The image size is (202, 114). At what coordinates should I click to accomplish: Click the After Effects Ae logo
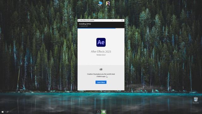101,42
